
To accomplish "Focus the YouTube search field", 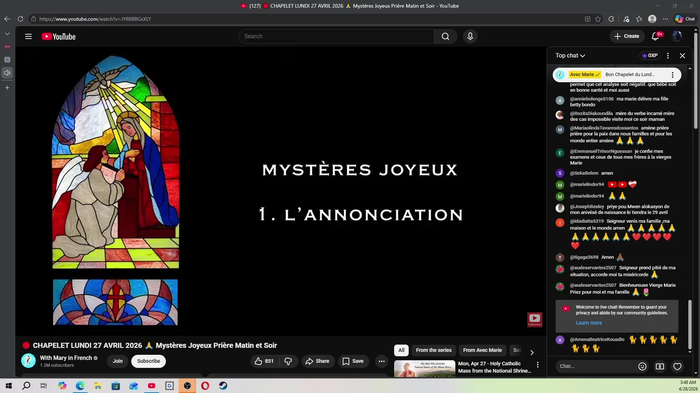I will [336, 36].
